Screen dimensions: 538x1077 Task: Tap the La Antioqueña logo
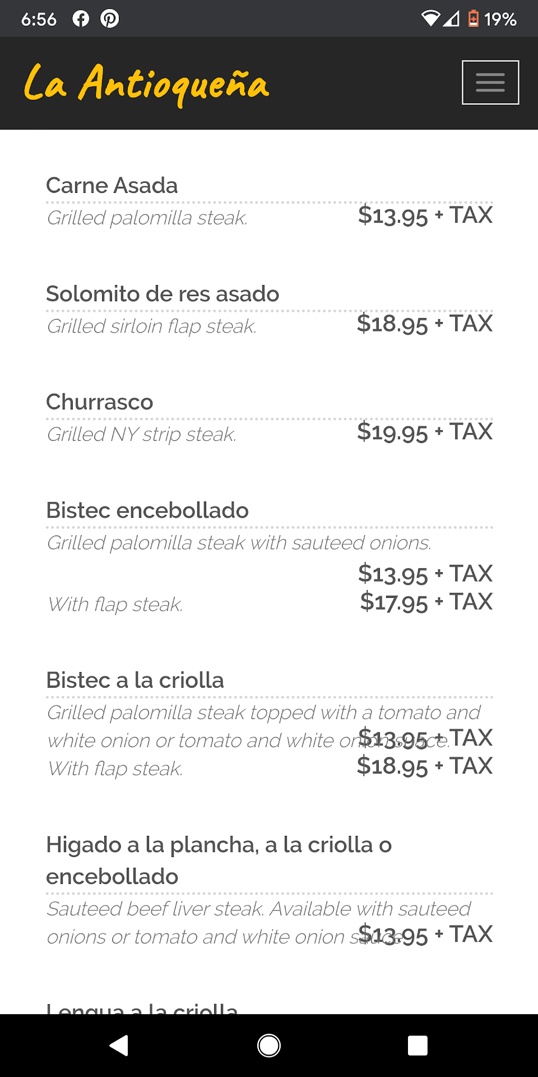[146, 84]
